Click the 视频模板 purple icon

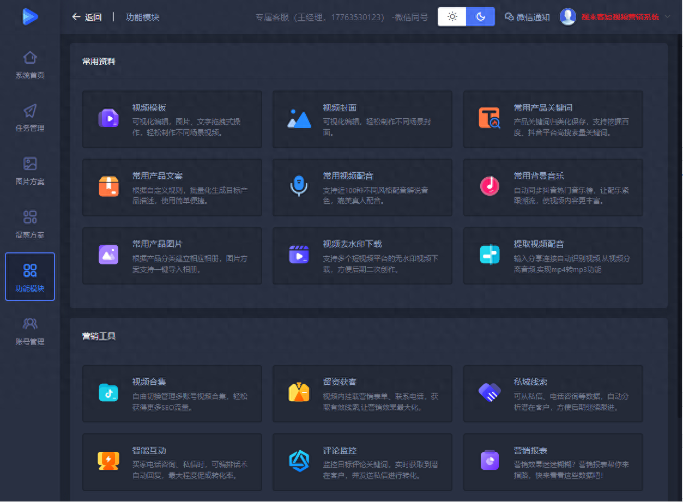[x=108, y=118]
